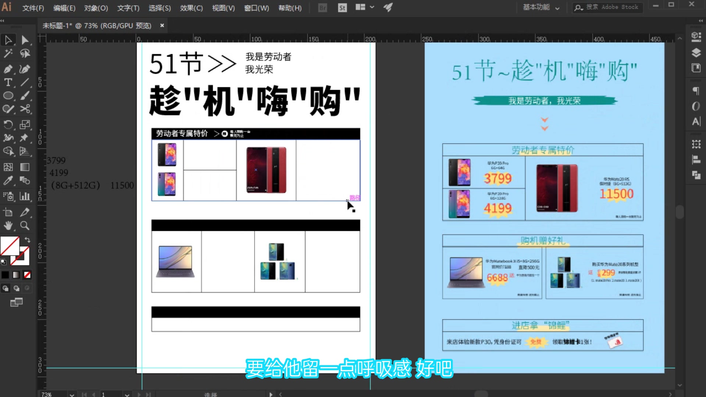Switch to Gradient color mode
This screenshot has height=397, width=706.
coord(16,275)
